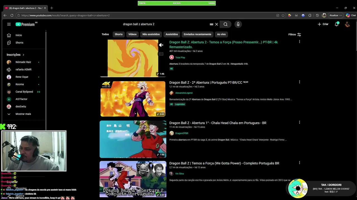Open Vin Silva channel link
The width and height of the screenshot is (357, 200).
[x=179, y=174]
